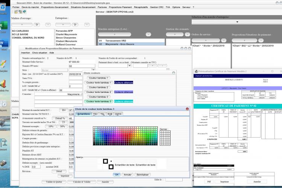Launch Excel from the desktop shortcut
Screen dimensions: 282x188
point(3,27)
